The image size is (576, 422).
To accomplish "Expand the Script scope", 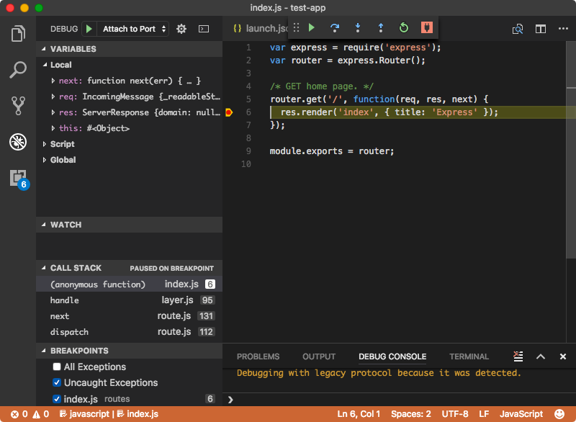I will point(45,144).
